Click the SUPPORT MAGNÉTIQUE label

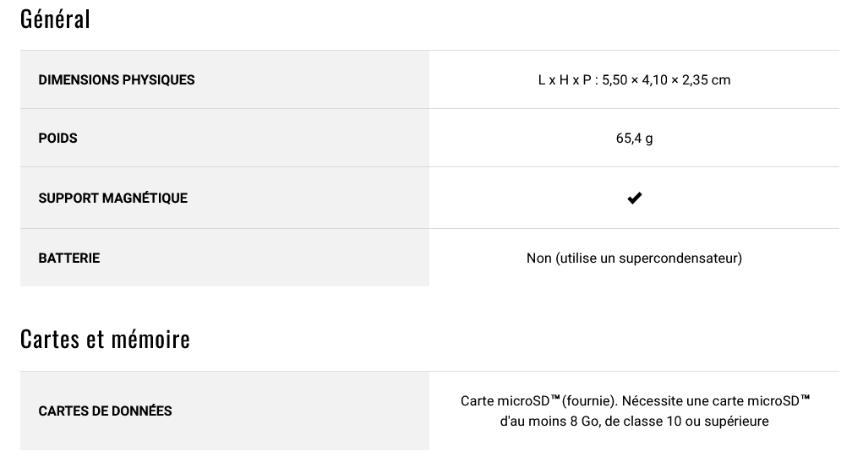[112, 198]
